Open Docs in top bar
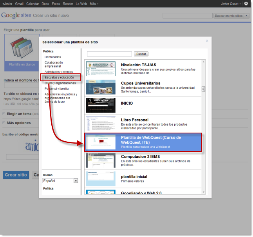The width and height of the screenshot is (253, 237). tap(45, 4)
